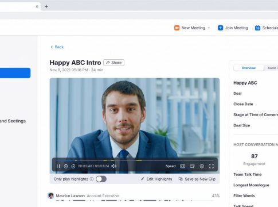This screenshot has width=278, height=207.
Task: Expand the New Meeting dropdown arrow
Action: (x=209, y=28)
